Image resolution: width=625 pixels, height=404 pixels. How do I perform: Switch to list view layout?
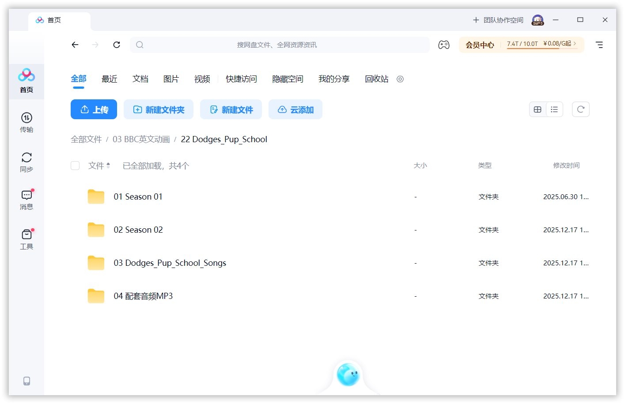pos(554,109)
